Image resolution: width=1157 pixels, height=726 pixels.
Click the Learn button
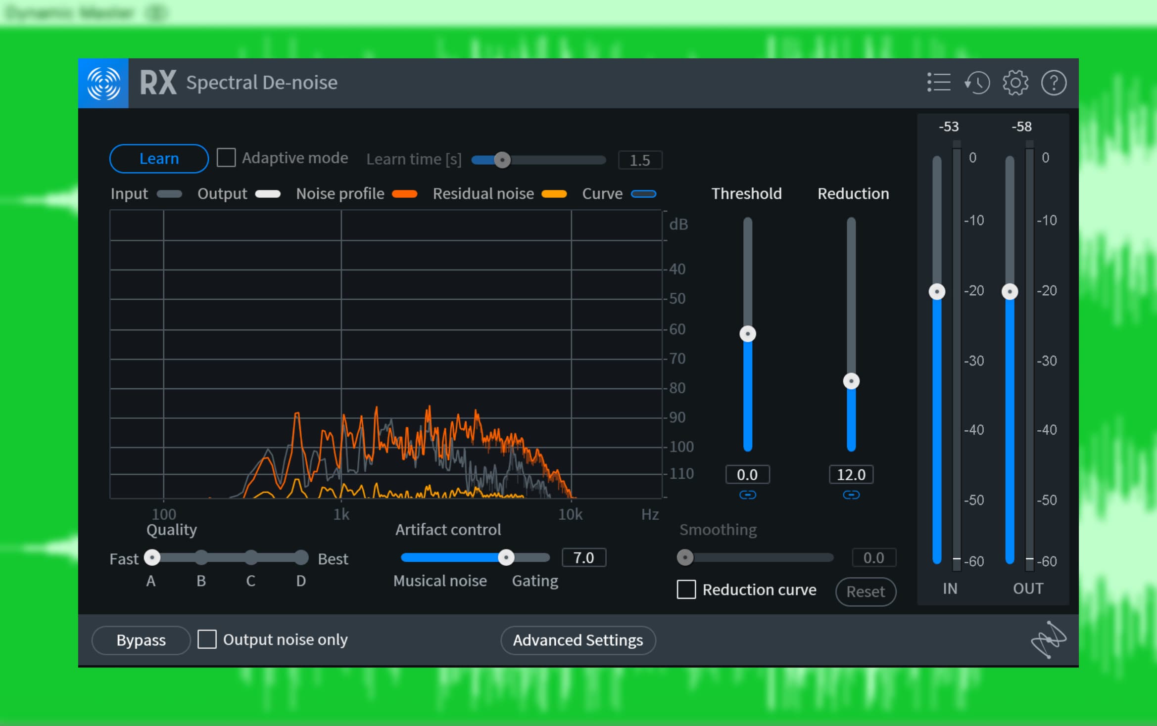(x=159, y=159)
